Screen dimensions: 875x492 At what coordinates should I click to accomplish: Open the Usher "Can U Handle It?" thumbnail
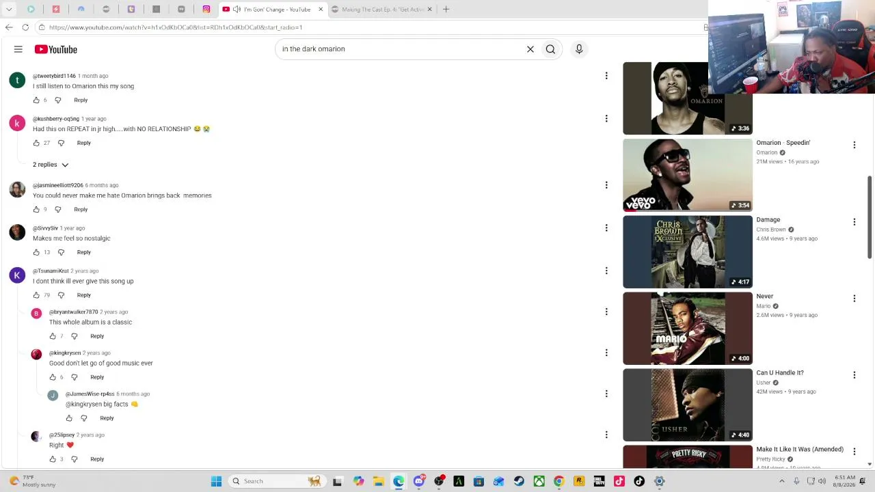pyautogui.click(x=688, y=405)
